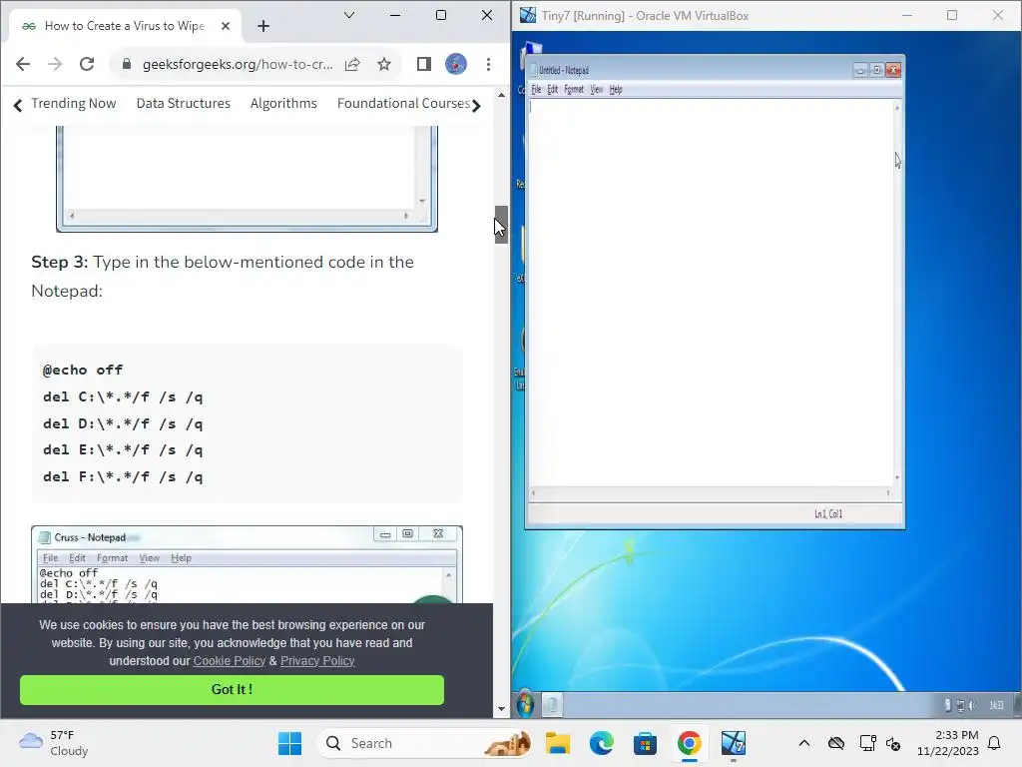The image size is (1022, 767).
Task: Open Format menu in VM Notepad
Action: coord(574,89)
